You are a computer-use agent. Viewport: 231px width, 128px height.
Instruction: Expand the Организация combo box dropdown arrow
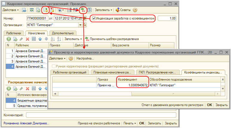coord(80,25)
